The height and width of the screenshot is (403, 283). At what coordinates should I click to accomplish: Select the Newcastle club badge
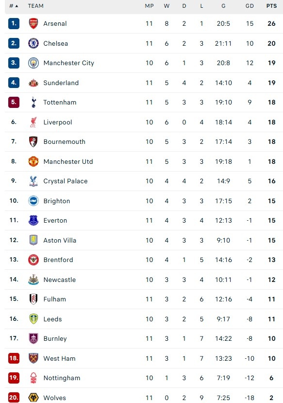click(33, 280)
